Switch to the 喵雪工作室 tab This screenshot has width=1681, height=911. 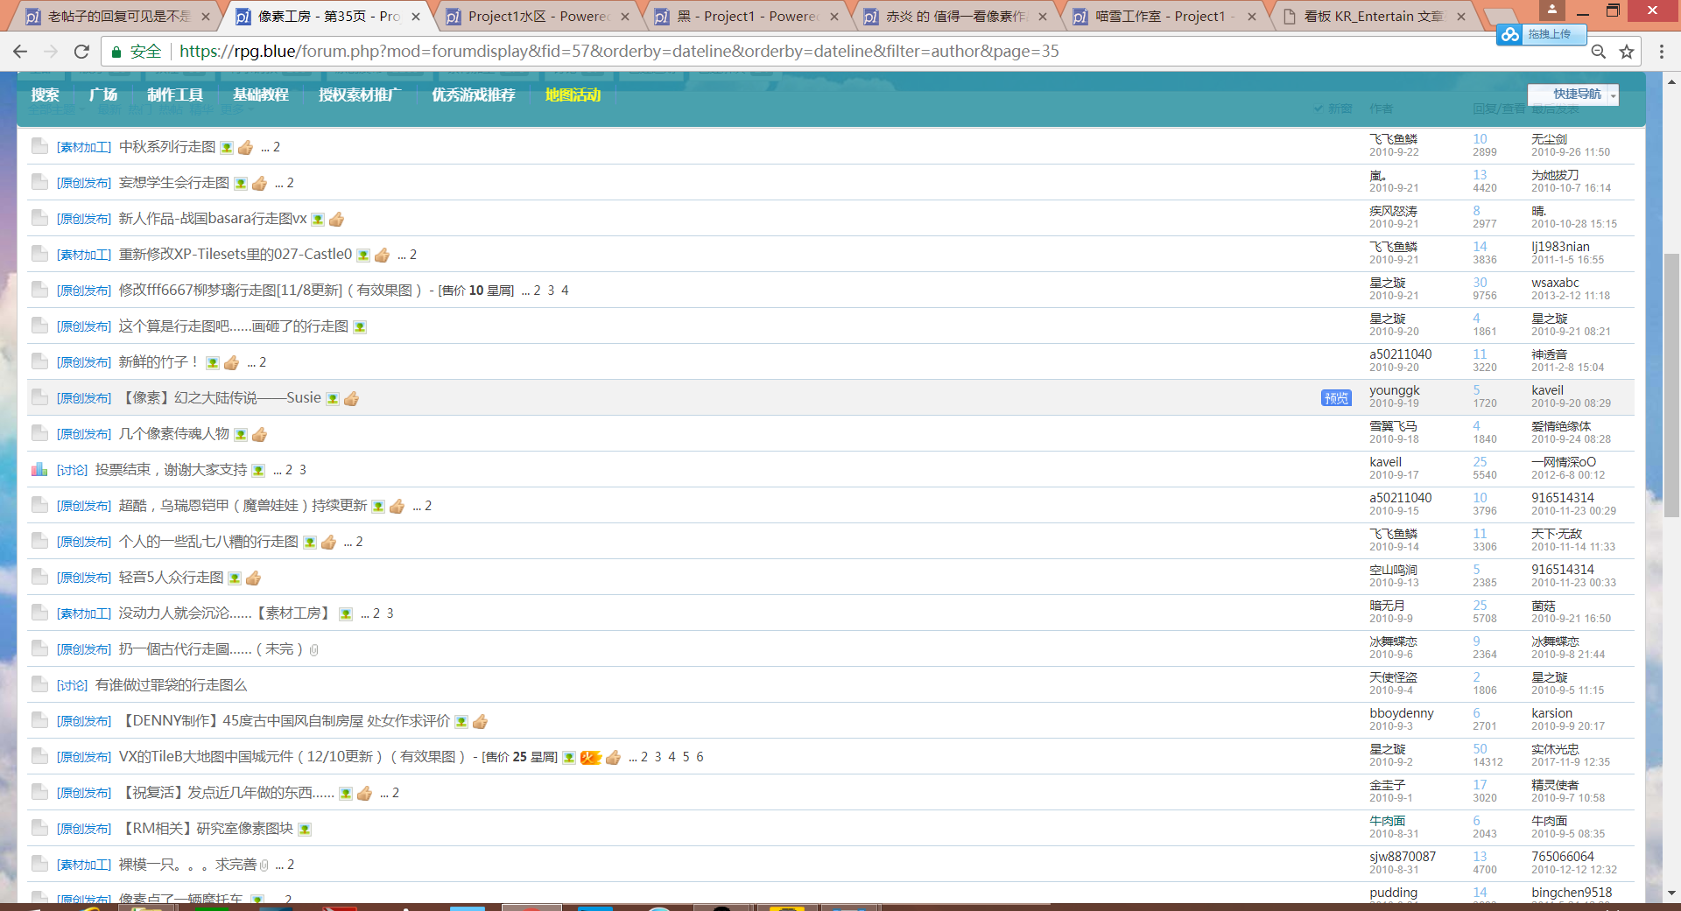pyautogui.click(x=1164, y=16)
